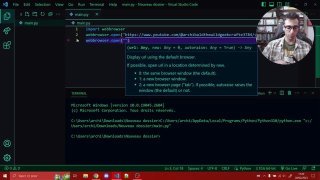Toggle the red breakpoint on line 3
The image size is (320, 180).
pos(68,40)
